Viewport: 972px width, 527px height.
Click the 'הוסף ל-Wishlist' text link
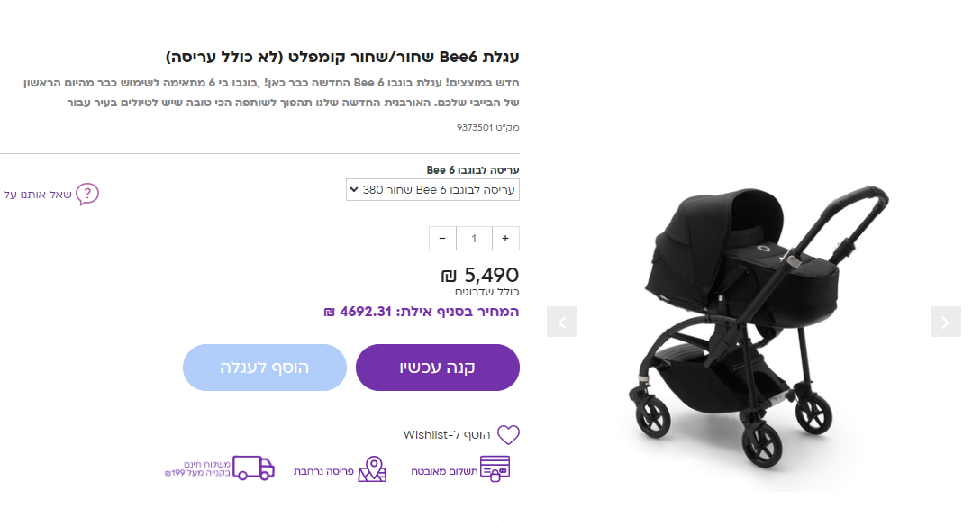coord(447,435)
